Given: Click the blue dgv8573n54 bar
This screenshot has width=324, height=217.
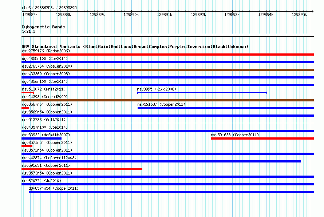Looking at the screenshot, I should click(167, 177).
